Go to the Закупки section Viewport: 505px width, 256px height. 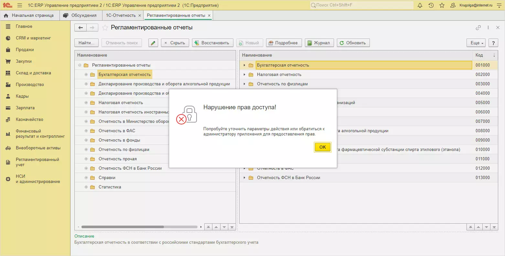[35, 61]
